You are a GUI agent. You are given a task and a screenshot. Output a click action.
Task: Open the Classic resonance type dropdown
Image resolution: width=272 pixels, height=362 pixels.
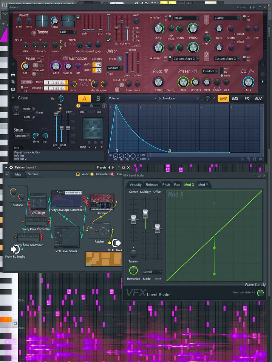(227, 18)
